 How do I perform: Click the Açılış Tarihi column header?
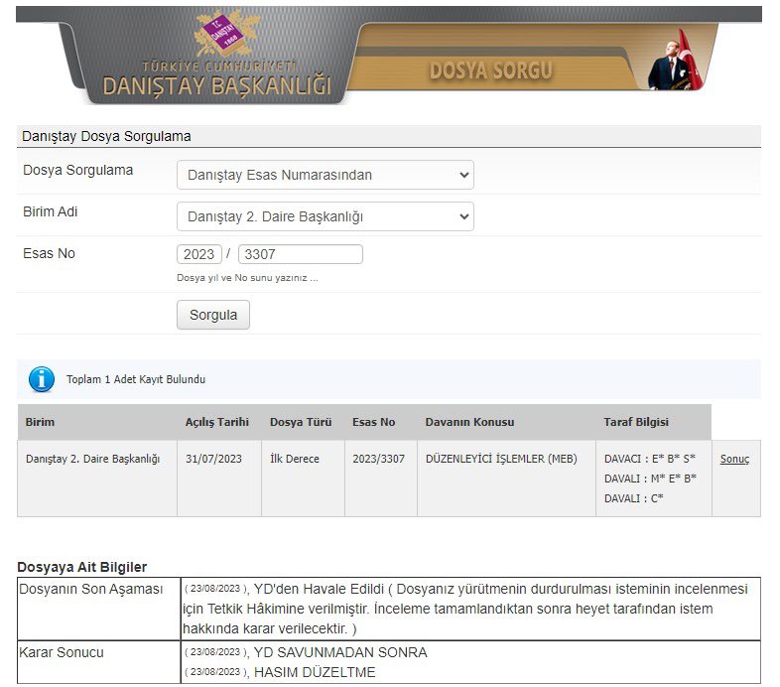coord(217,422)
